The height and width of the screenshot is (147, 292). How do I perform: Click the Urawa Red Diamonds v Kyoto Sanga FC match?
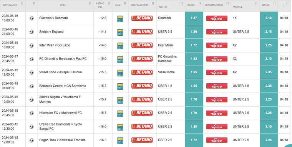(61, 126)
